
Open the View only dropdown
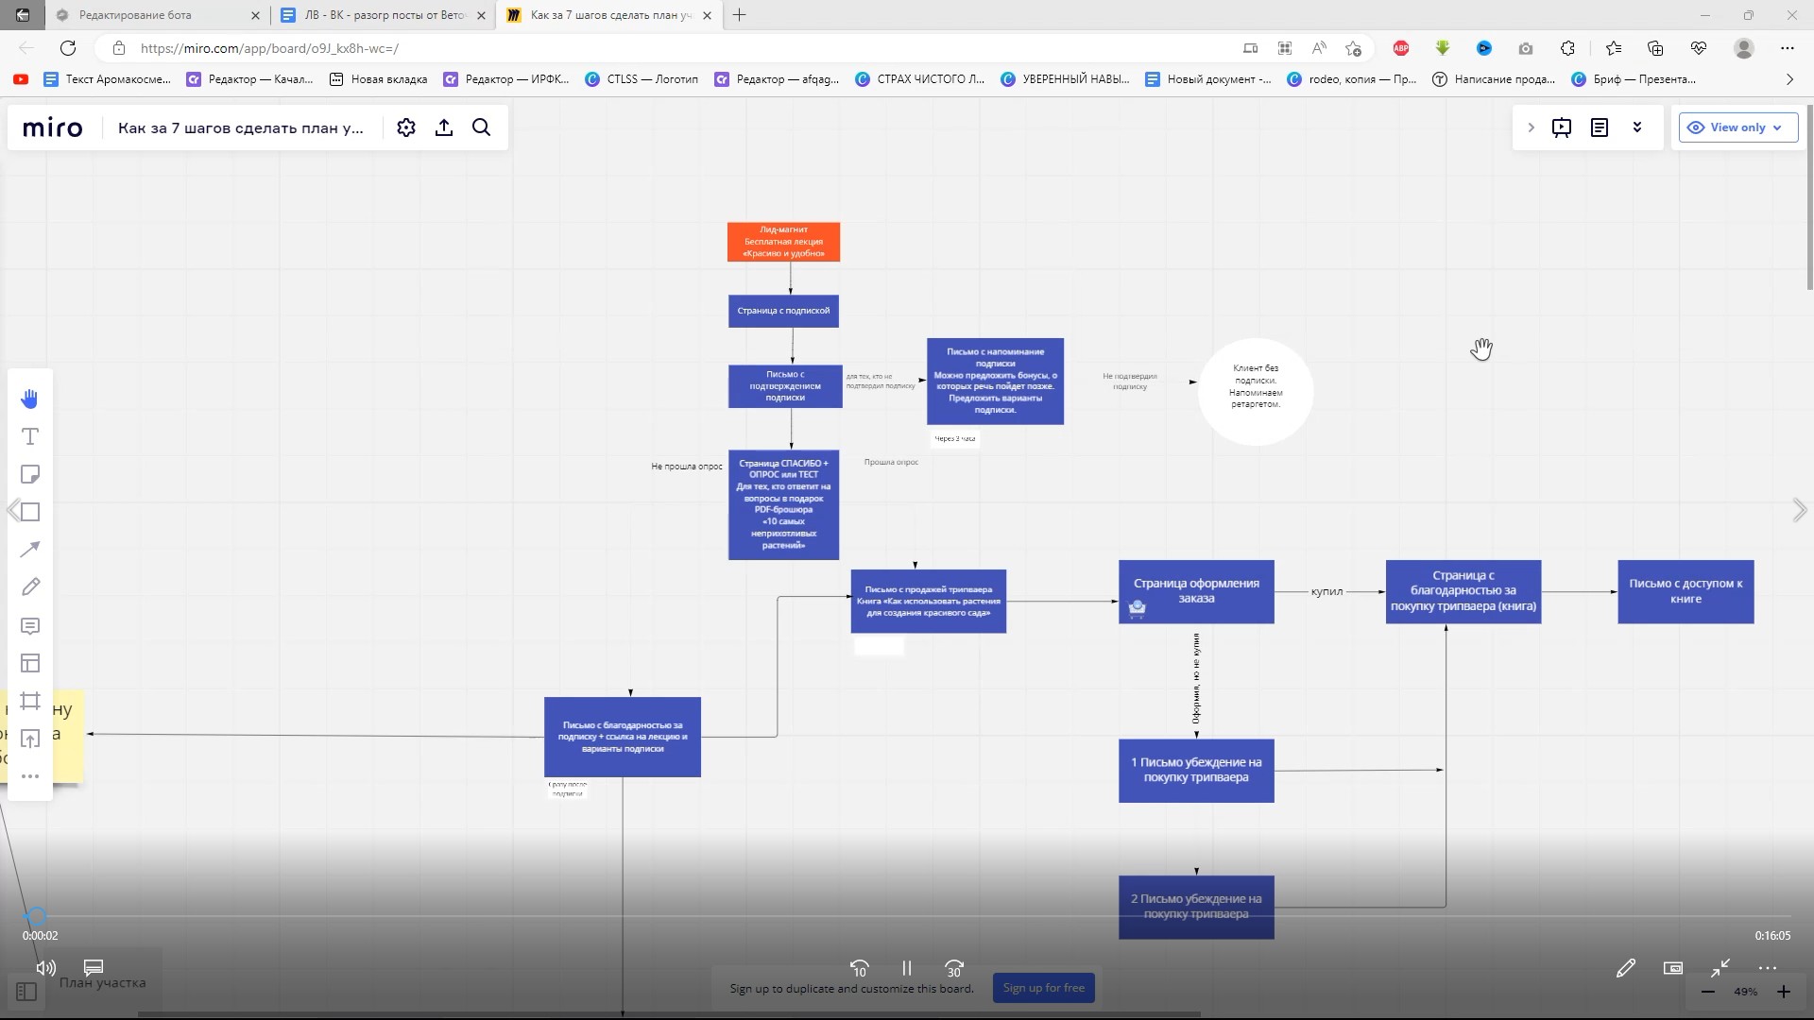1737,127
